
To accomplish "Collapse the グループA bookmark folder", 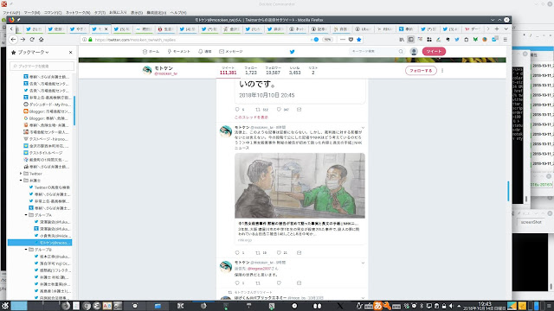I will pyautogui.click(x=26, y=215).
